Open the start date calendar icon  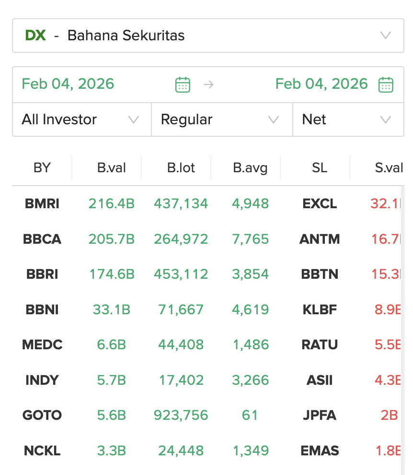[183, 84]
